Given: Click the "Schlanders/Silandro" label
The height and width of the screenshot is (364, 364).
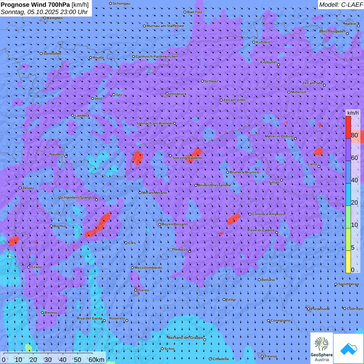Looking at the screenshot, I should click(77, 197).
